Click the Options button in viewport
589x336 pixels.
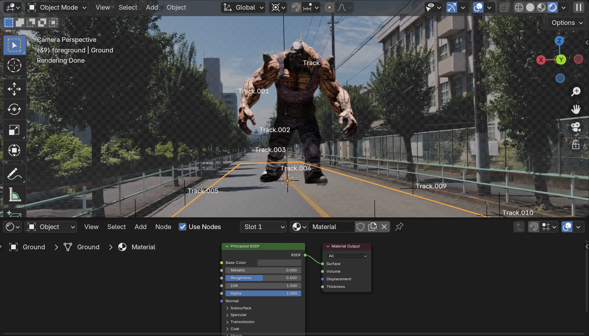tap(566, 23)
